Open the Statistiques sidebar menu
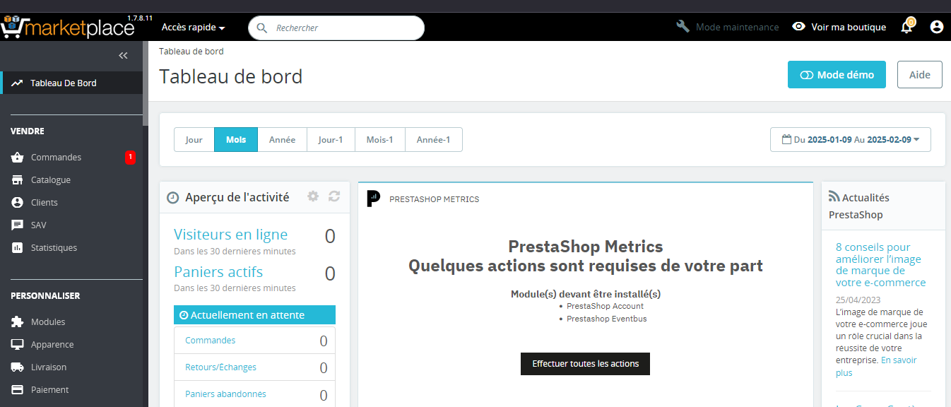Image resolution: width=951 pixels, height=407 pixels. tap(71, 247)
